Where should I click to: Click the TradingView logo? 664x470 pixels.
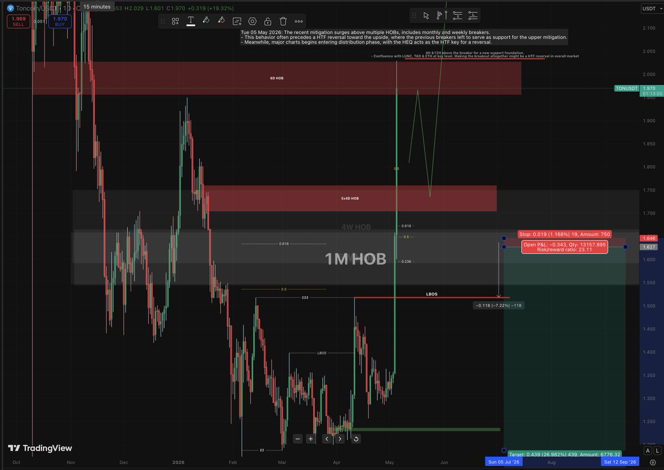point(40,448)
